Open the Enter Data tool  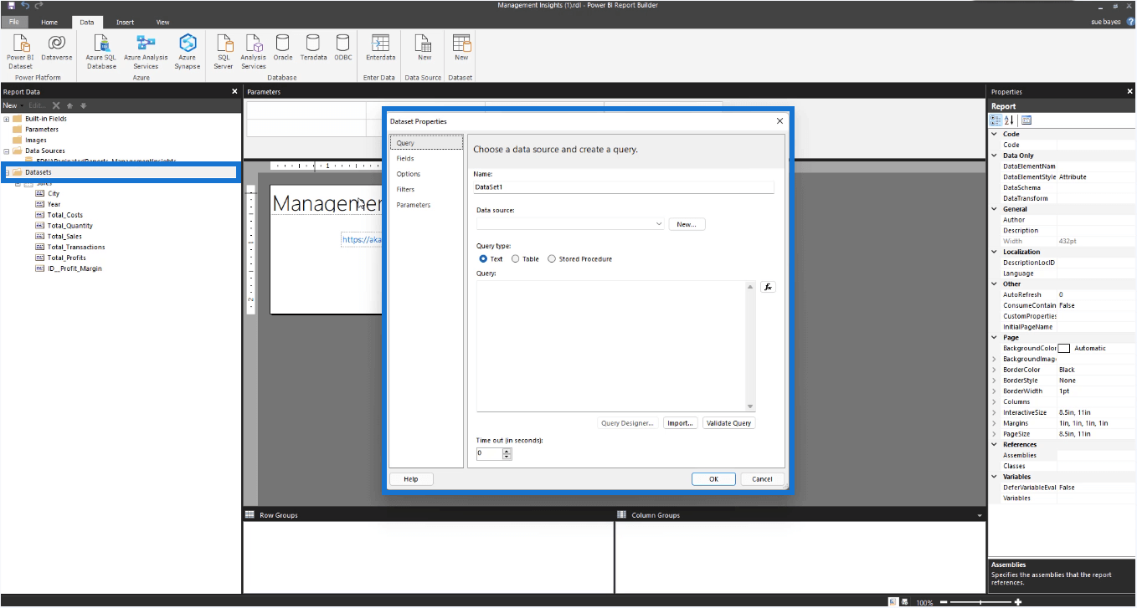click(x=381, y=48)
